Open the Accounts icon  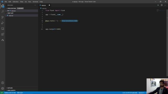[x=3, y=83]
